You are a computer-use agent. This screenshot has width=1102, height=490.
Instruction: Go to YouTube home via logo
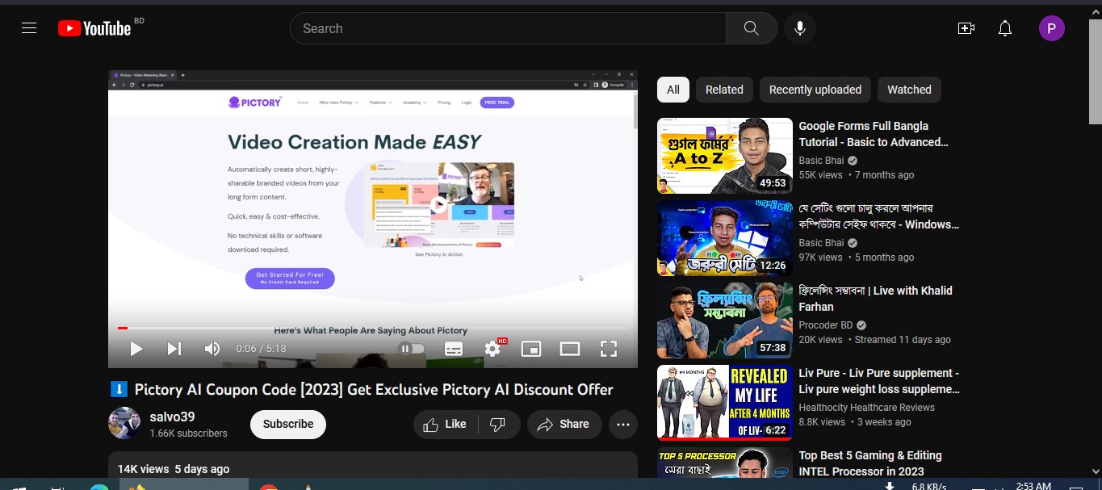point(94,28)
